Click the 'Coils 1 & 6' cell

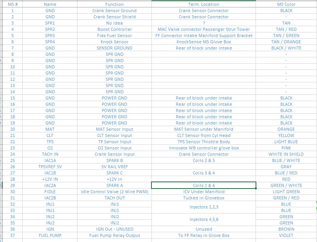click(x=204, y=185)
